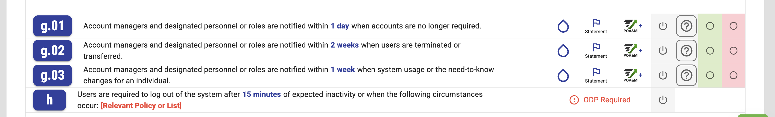Click the '2 weeks' parameter value
Image resolution: width=775 pixels, height=117 pixels.
point(344,45)
